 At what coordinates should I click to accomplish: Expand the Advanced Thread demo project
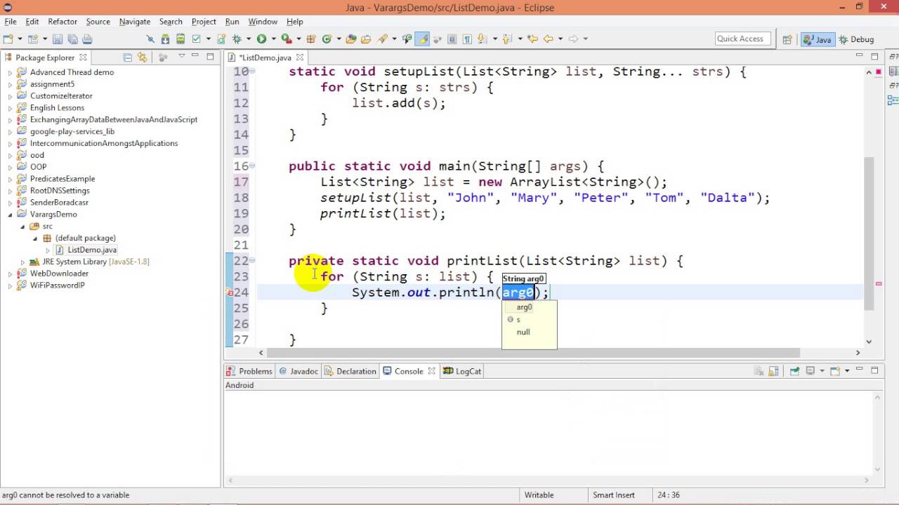11,72
